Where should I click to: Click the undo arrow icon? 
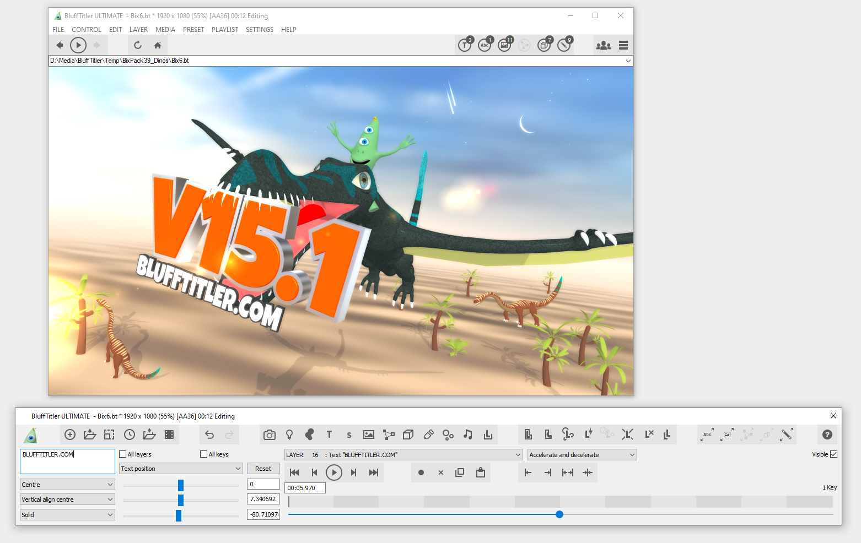(209, 435)
